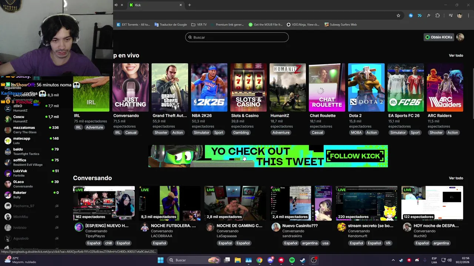
Task: Open baldu channel in the sidebar
Action: click(31, 151)
